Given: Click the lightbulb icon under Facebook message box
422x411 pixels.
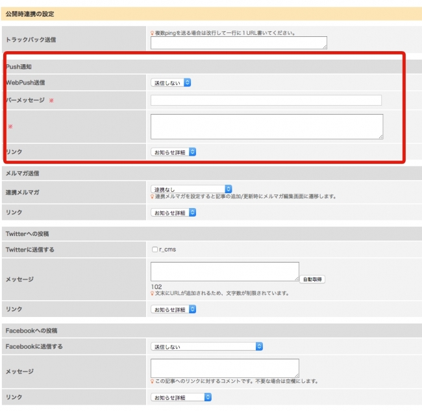Looking at the screenshot, I should tap(153, 381).
